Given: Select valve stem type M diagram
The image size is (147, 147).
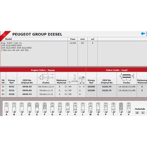Looking at the screenshot, I should [91, 108].
